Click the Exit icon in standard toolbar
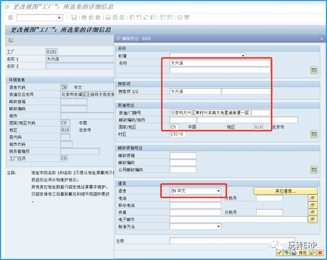 click(x=91, y=18)
